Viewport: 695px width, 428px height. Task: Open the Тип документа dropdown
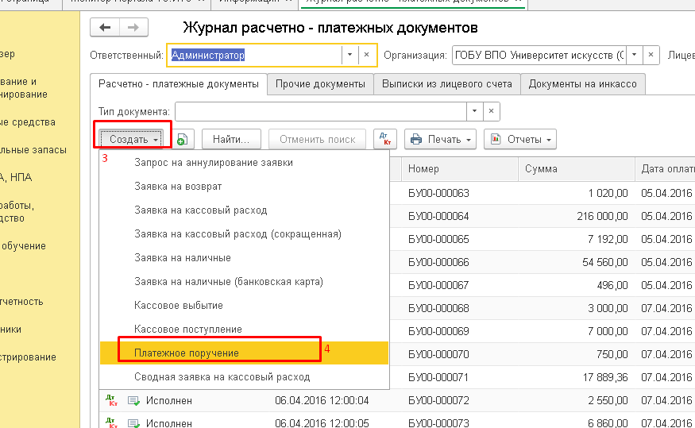(x=474, y=111)
